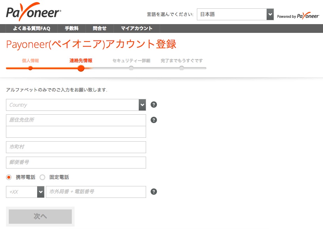Click the 次へ button
The width and height of the screenshot is (323, 229).
40,216
